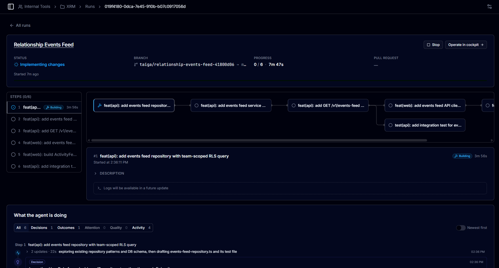Select step 4 feat(web): add events fee...
This screenshot has width=499, height=268.
click(x=44, y=143)
